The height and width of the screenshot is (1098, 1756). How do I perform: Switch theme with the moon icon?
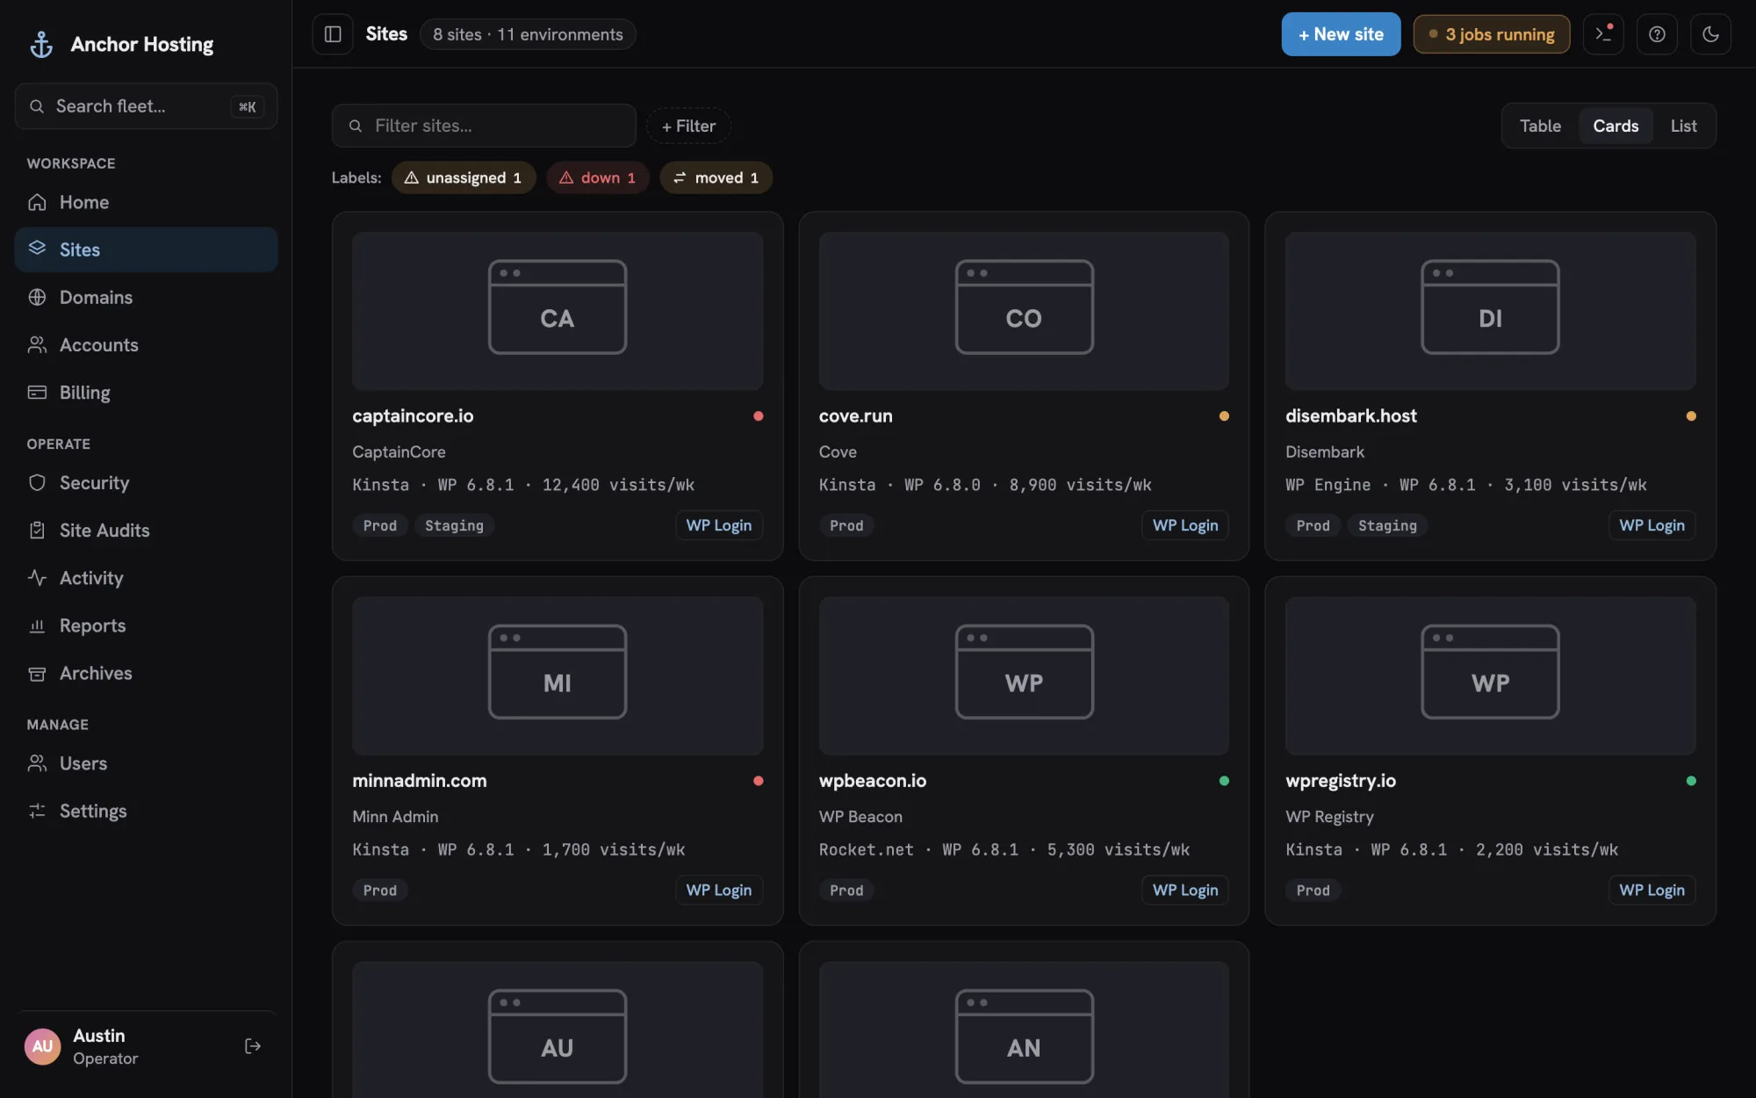1710,34
